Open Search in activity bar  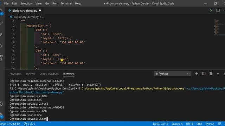point(1,22)
